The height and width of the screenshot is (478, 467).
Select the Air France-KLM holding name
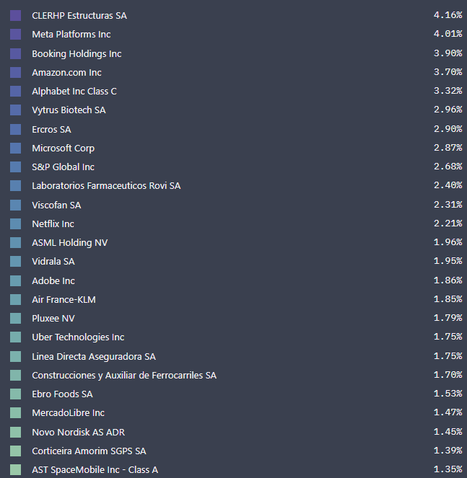click(x=64, y=300)
